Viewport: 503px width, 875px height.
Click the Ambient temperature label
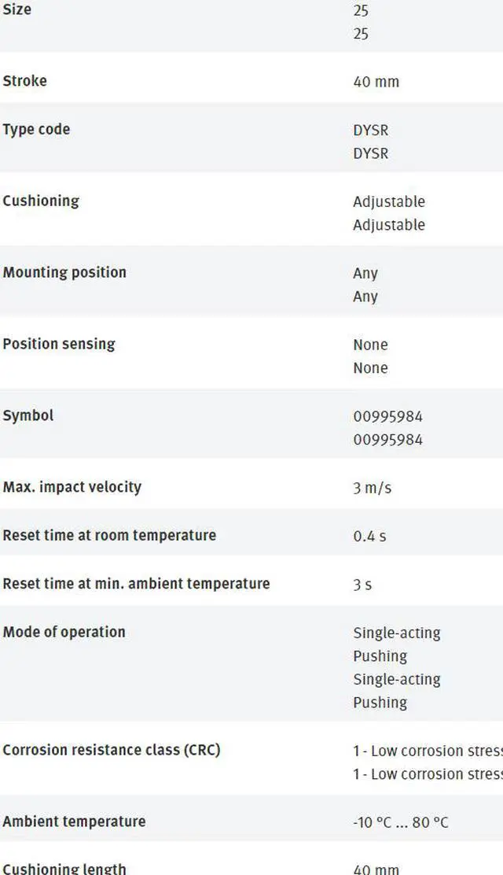coord(74,821)
